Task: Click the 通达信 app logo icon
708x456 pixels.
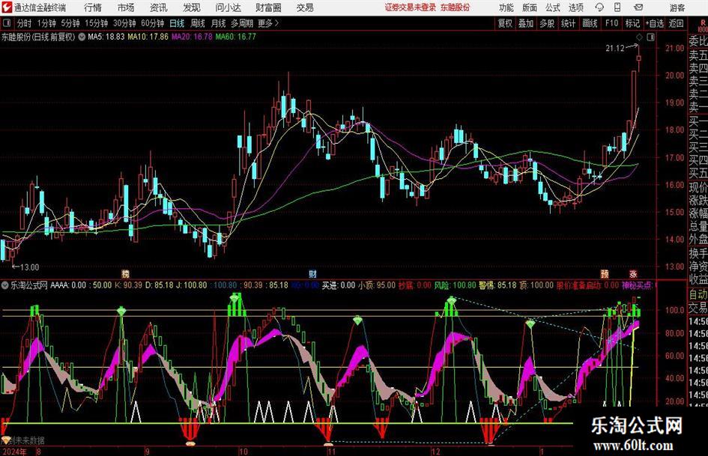Action: tap(7, 7)
